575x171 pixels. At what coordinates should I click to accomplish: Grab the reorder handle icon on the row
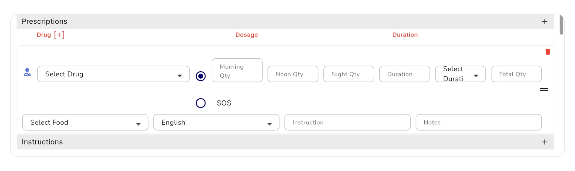pyautogui.click(x=544, y=89)
